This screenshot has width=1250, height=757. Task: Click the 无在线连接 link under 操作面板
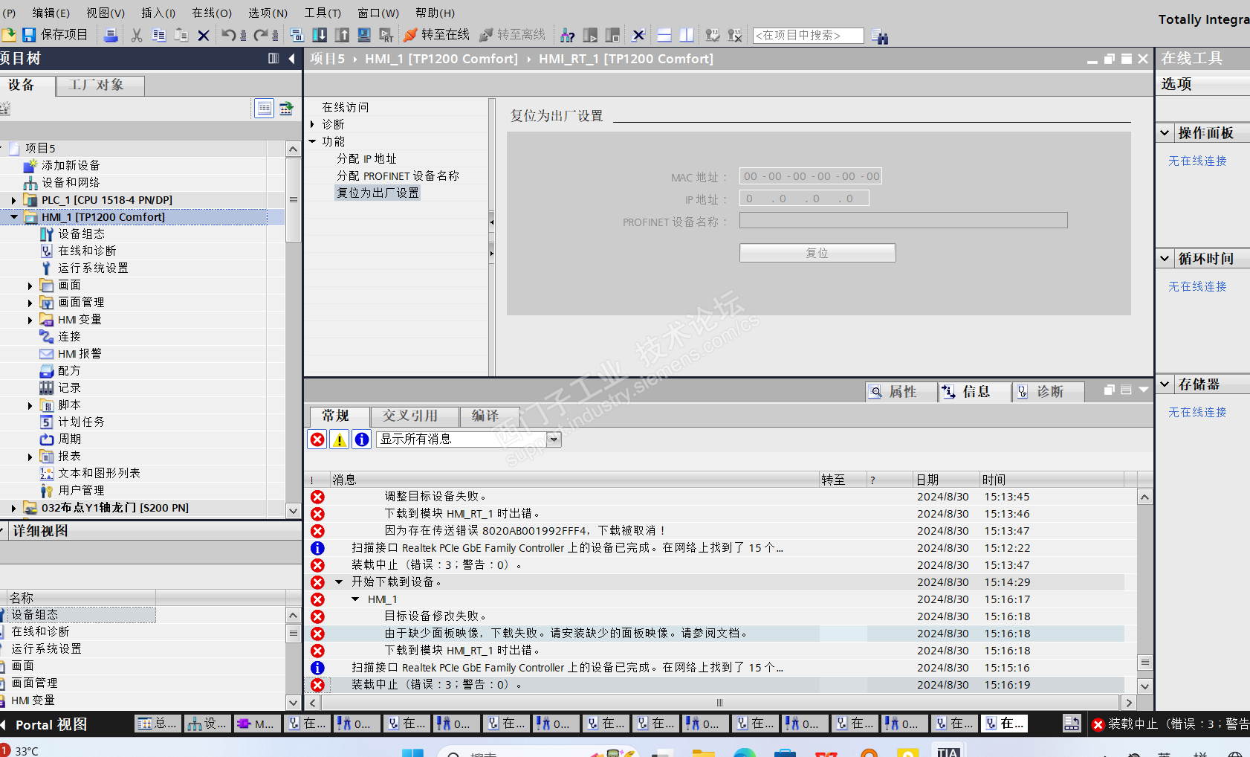1197,161
